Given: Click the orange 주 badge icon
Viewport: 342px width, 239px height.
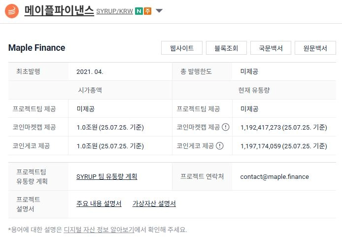Looking at the screenshot, I should [148, 11].
